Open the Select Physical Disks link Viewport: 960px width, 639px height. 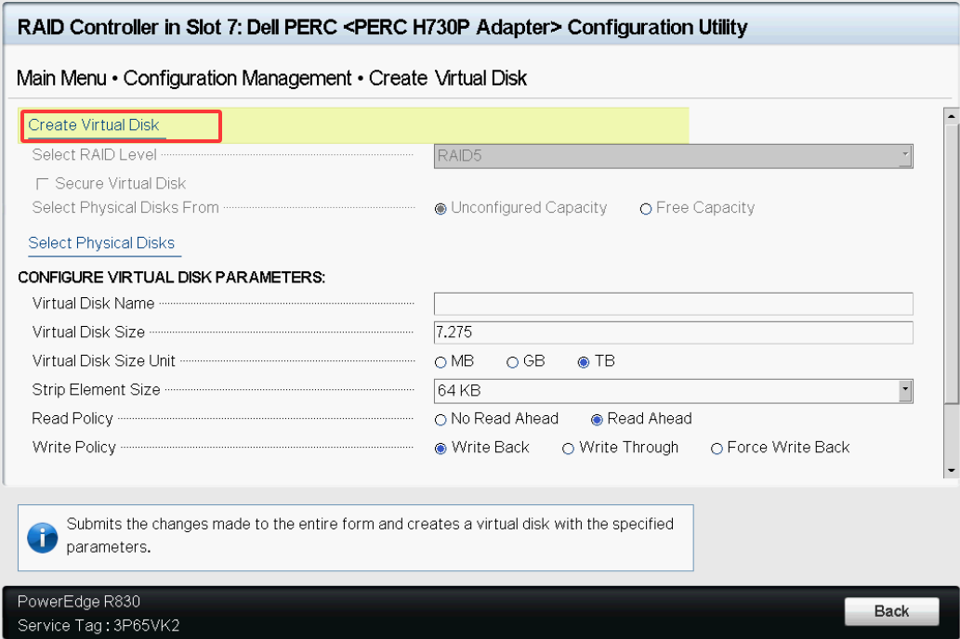coord(101,243)
